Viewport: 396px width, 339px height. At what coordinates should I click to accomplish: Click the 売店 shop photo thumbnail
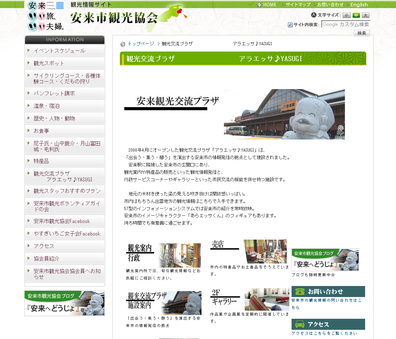[265, 251]
